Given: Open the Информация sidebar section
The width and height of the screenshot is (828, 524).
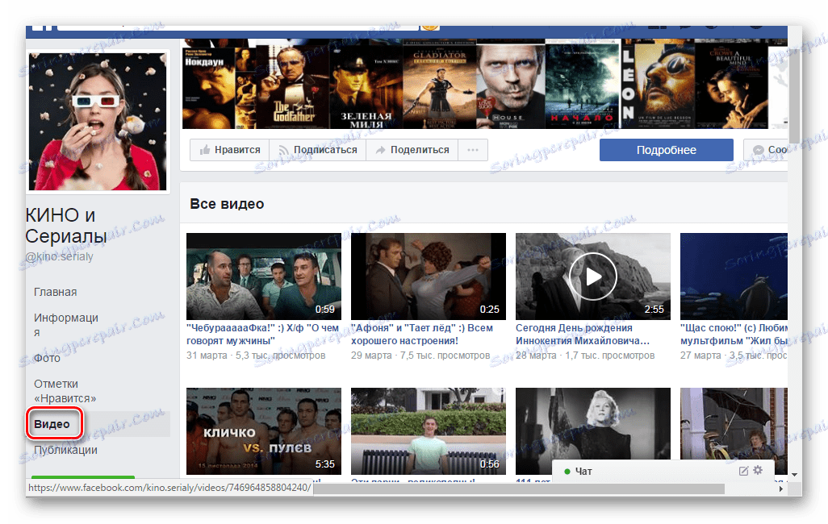Looking at the screenshot, I should tap(66, 325).
